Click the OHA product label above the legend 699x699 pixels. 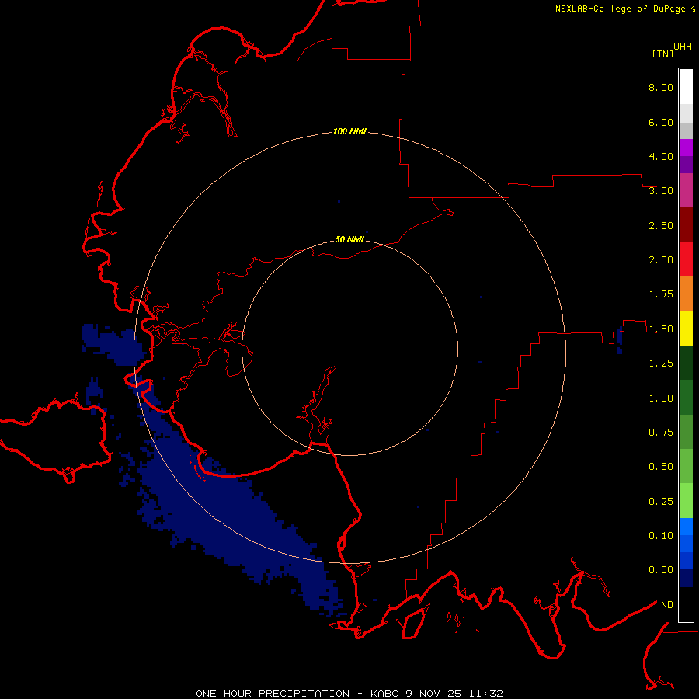683,46
